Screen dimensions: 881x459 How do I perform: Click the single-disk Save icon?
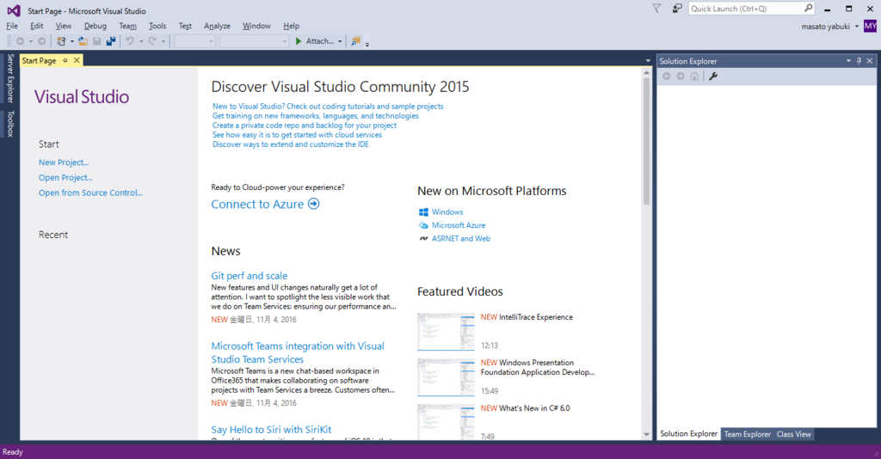point(96,41)
